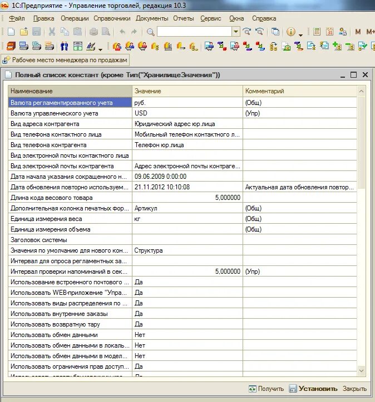Open the Отчеты menu

tap(184, 18)
